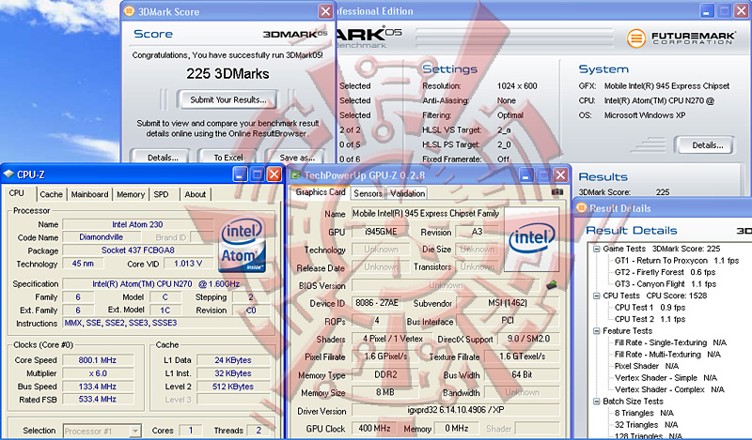Select GT3 - Canyon Flight result
752x440 pixels.
tap(666, 284)
